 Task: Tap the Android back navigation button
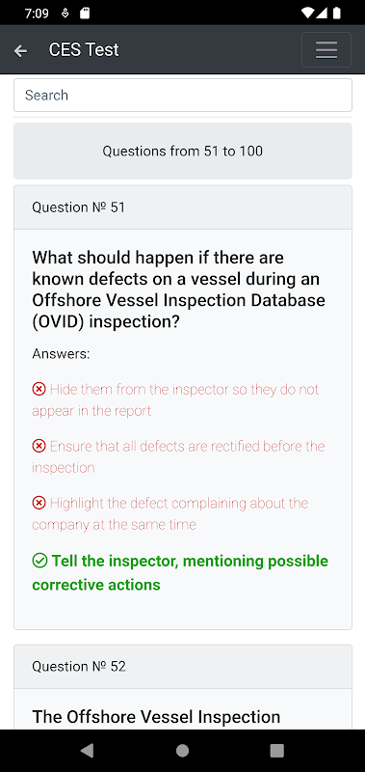tap(87, 751)
